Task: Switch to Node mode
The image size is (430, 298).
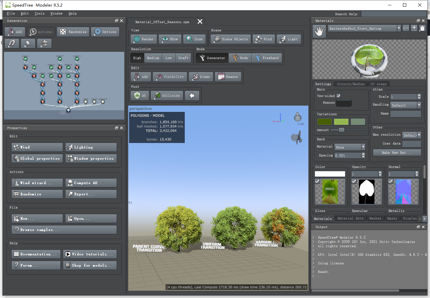Action: click(240, 58)
